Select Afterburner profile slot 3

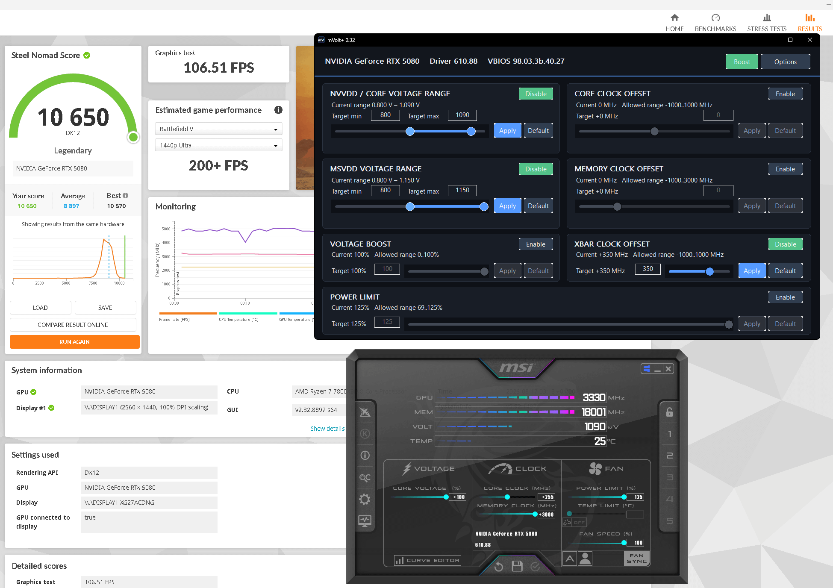coord(669,477)
